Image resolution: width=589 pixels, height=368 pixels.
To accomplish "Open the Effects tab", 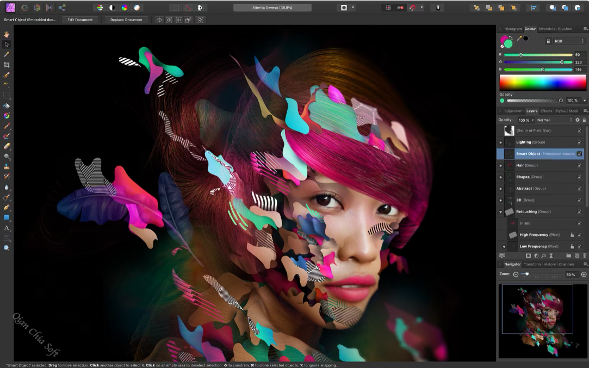I will pos(546,111).
